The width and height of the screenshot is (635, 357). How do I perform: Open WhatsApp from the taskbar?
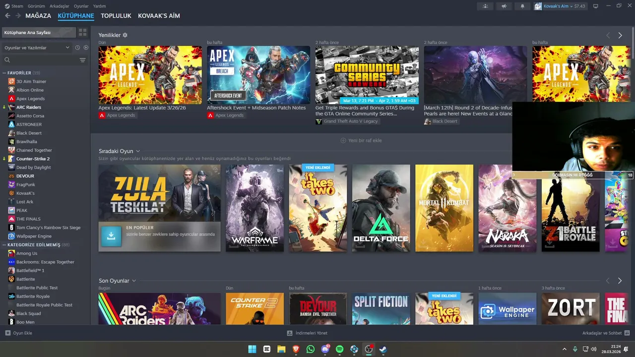tap(311, 349)
